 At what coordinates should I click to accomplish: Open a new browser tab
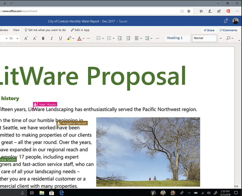[x=5, y=3]
